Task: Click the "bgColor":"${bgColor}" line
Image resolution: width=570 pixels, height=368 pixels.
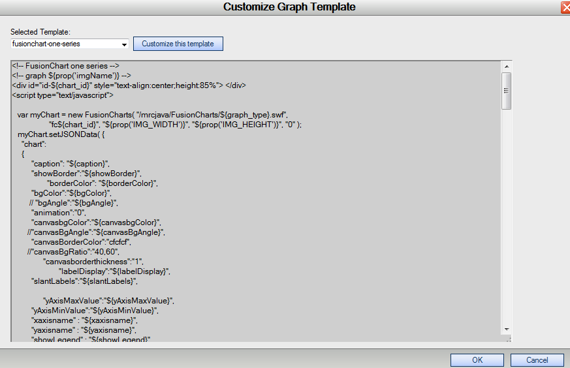Action: point(71,194)
